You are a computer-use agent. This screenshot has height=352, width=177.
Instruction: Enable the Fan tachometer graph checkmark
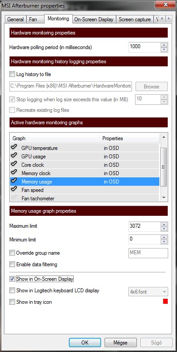coord(14,198)
